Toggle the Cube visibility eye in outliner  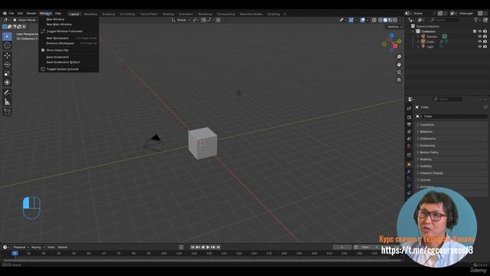pos(480,41)
